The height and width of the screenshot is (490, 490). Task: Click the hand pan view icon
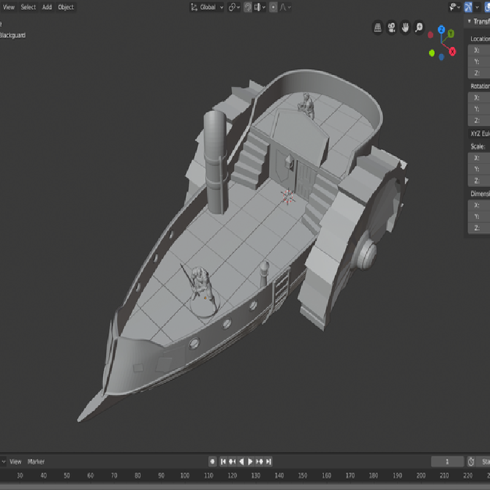pyautogui.click(x=405, y=27)
